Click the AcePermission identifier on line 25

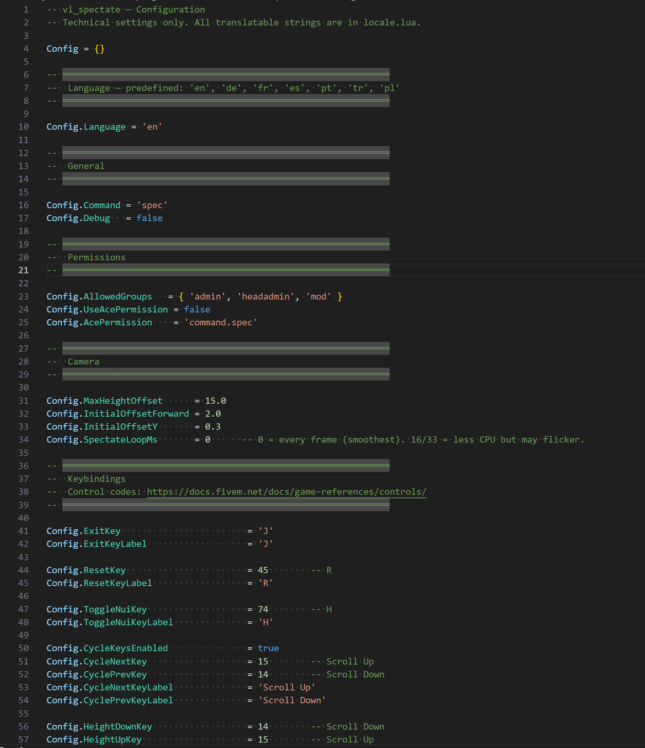[x=118, y=322]
